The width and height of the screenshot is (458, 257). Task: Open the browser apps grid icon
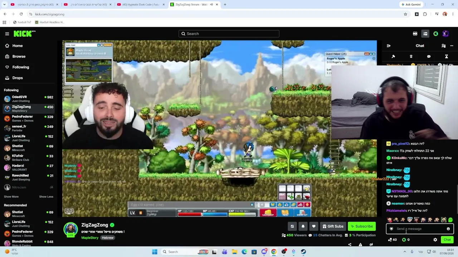(4, 22)
